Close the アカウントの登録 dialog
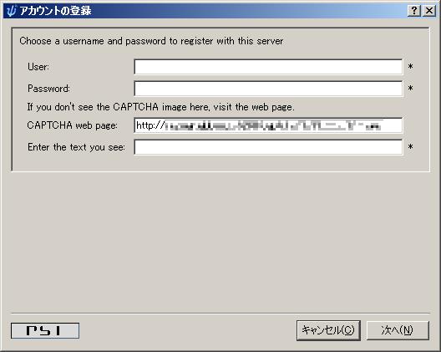 click(429, 11)
